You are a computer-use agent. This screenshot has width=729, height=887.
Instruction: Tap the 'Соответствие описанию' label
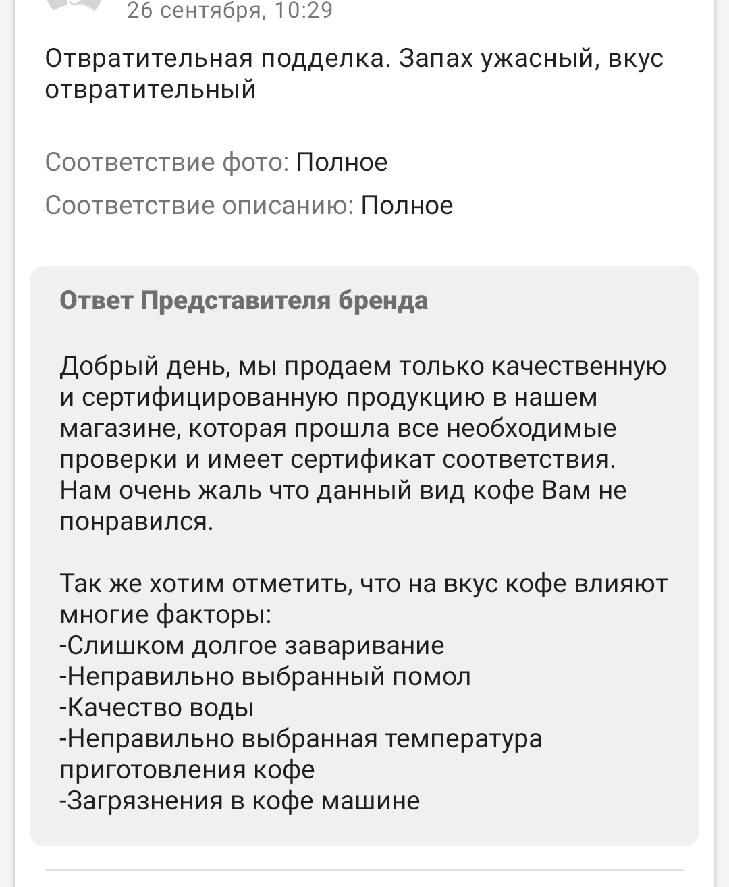pos(199,205)
